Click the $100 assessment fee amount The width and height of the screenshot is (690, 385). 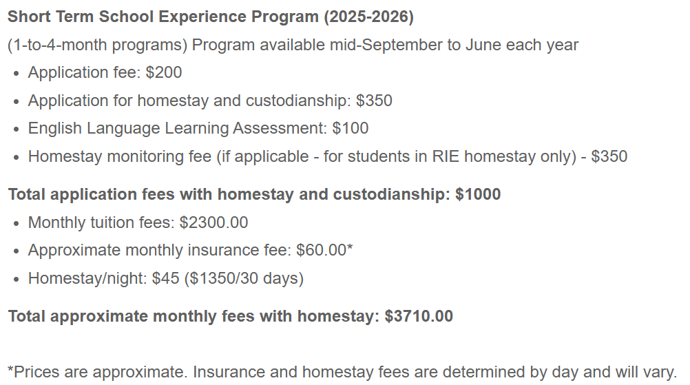click(x=350, y=128)
